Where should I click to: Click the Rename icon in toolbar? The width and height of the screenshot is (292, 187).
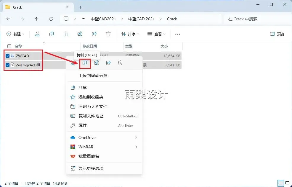click(x=80, y=34)
